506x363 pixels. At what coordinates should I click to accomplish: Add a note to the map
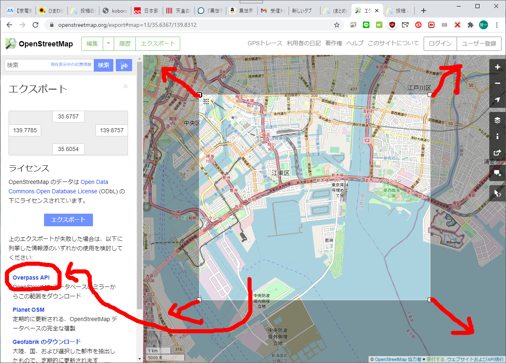[x=497, y=173]
